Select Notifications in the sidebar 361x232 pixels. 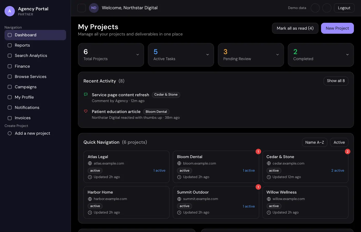35,107
